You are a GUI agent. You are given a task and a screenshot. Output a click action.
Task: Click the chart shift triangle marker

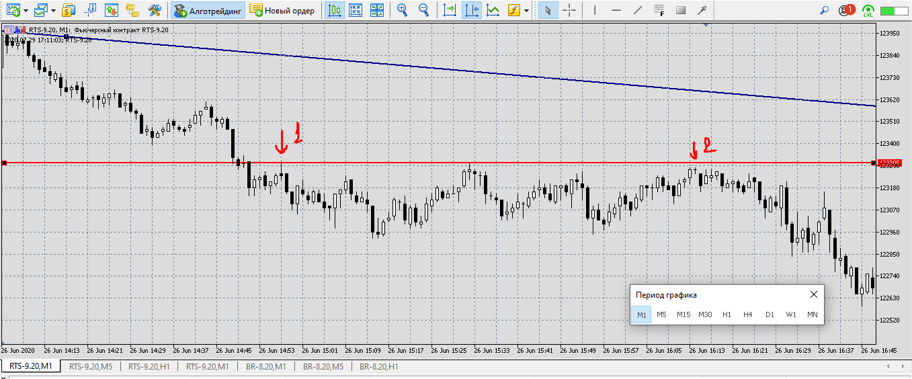click(x=706, y=25)
